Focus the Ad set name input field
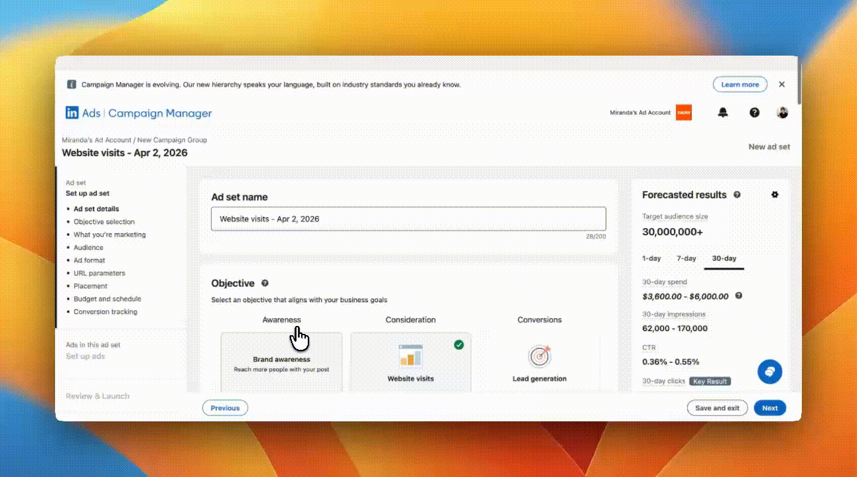 [x=409, y=219]
